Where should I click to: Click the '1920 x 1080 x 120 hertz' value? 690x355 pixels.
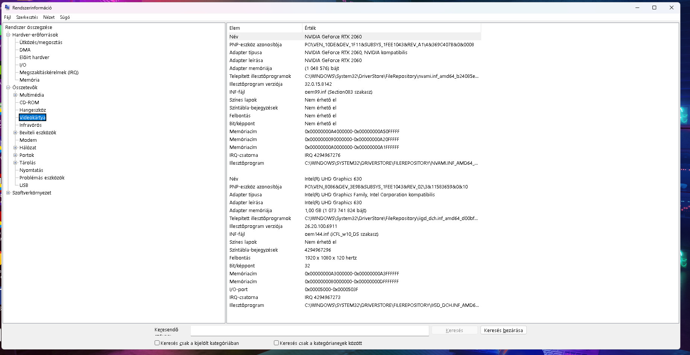tap(331, 258)
